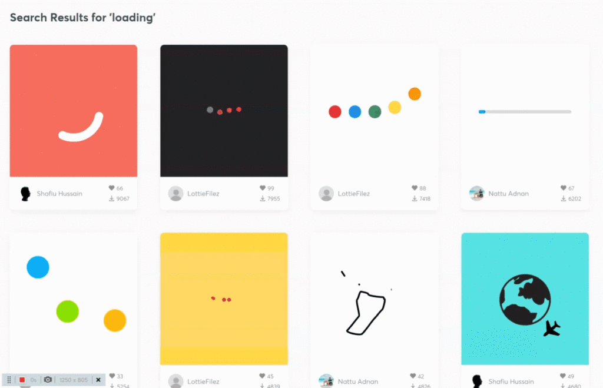Open Shafiu Hussain's profile under the coral animation
The height and width of the screenshot is (388, 603).
point(59,194)
